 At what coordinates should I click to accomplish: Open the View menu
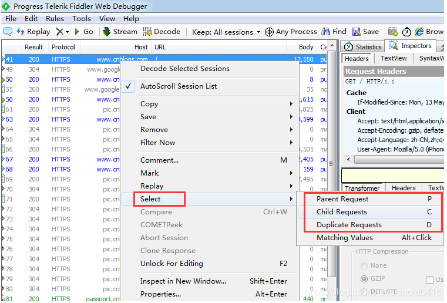pyautogui.click(x=107, y=19)
